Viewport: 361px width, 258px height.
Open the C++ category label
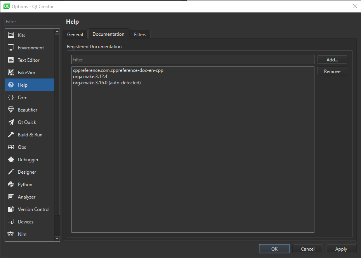click(x=23, y=97)
